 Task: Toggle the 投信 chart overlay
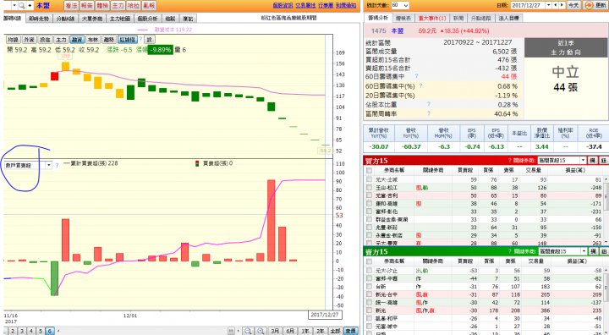[x=45, y=40]
